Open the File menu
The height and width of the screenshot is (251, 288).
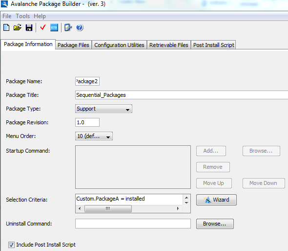pyautogui.click(x=7, y=16)
